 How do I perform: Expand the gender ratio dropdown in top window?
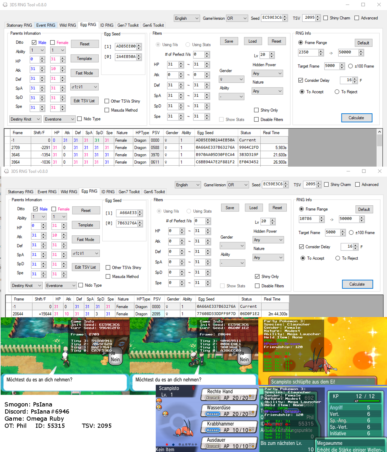(x=84, y=87)
